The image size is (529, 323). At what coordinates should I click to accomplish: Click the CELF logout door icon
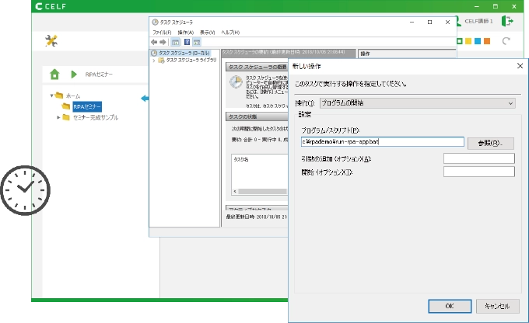coord(507,21)
